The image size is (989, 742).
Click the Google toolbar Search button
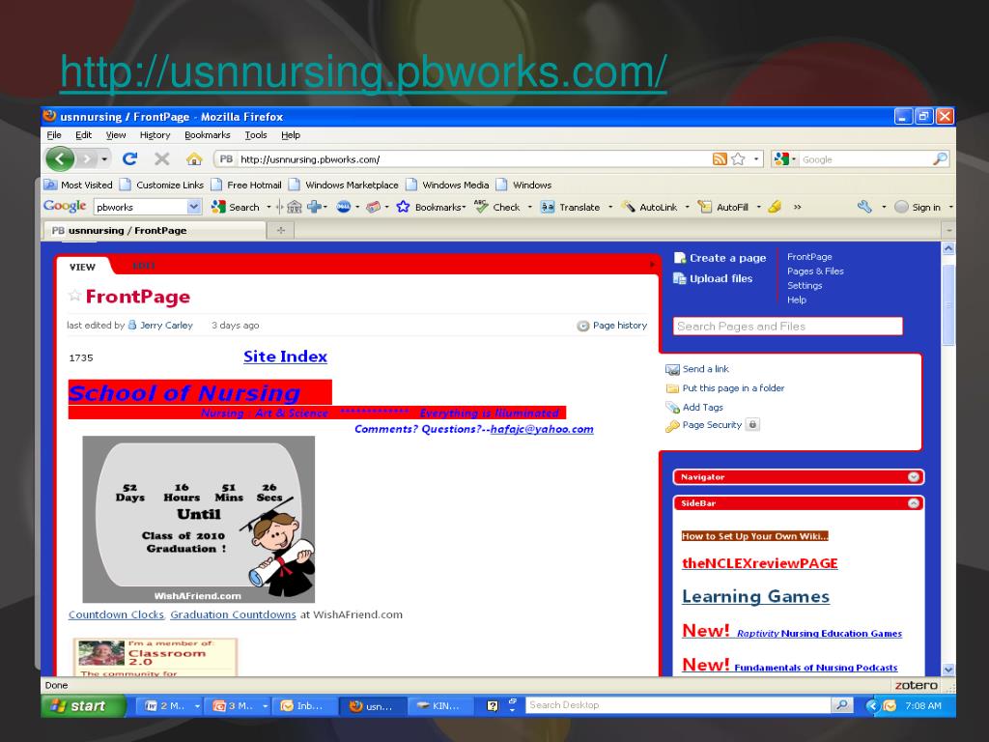coord(236,207)
